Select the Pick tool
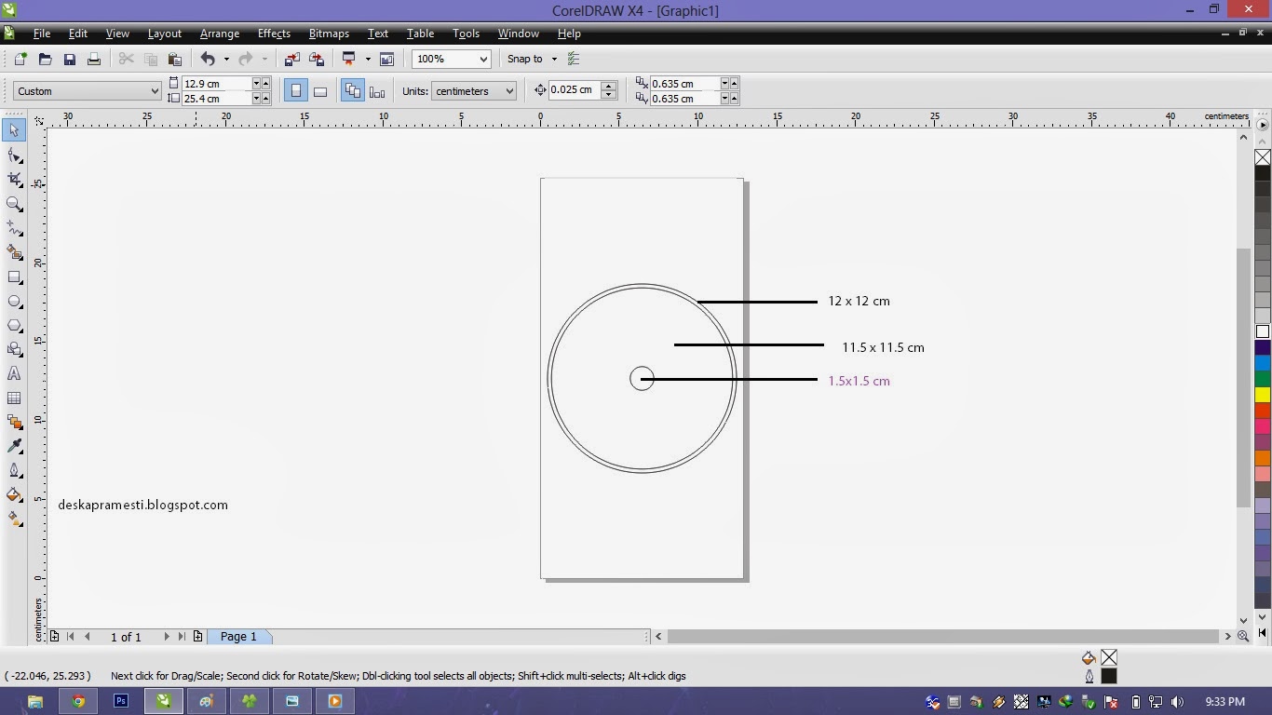This screenshot has width=1272, height=715. pyautogui.click(x=14, y=130)
